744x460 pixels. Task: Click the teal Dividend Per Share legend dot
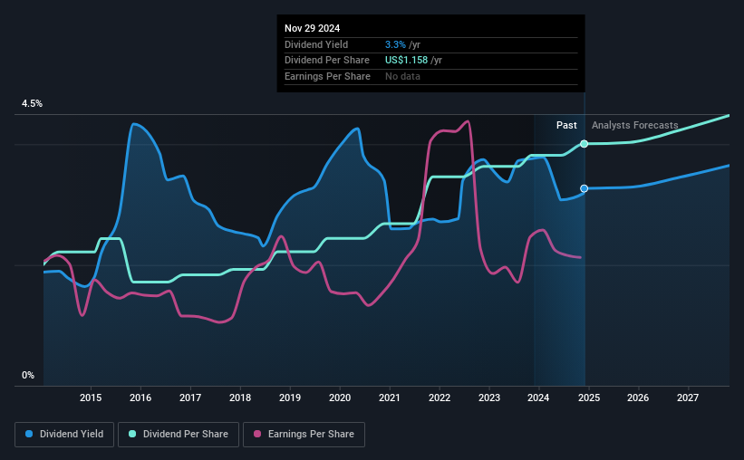pyautogui.click(x=132, y=434)
